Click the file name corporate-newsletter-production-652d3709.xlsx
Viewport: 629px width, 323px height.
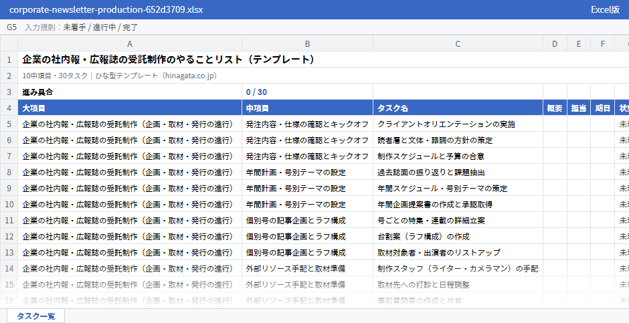pos(106,9)
